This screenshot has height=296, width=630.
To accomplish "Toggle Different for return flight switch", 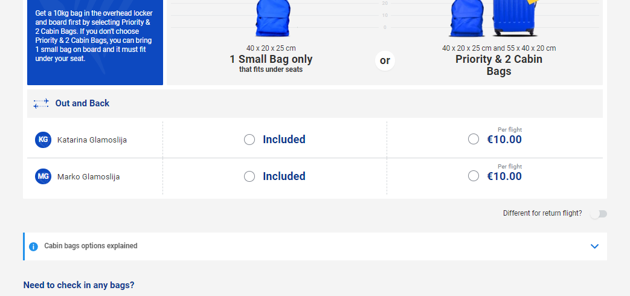I will point(598,214).
